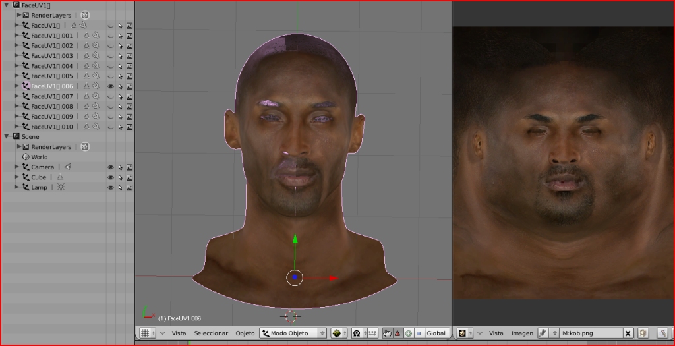Hide FaceUV1.006 with its eye icon
The image size is (675, 346).
pyautogui.click(x=110, y=86)
